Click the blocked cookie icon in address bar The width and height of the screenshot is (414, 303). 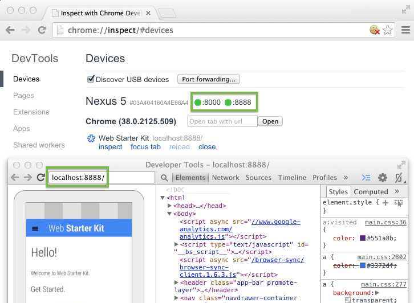pos(375,30)
